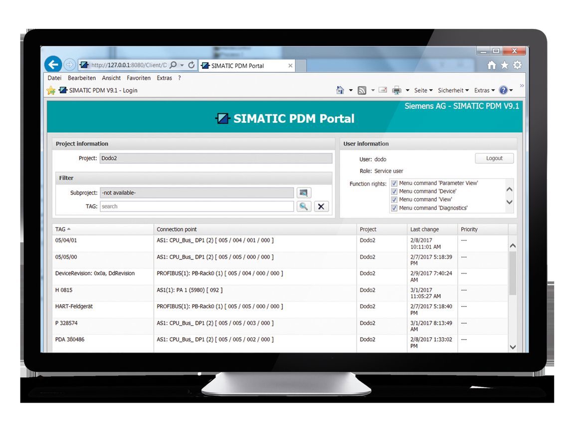Open the Extras command bar dropdown

tap(484, 91)
